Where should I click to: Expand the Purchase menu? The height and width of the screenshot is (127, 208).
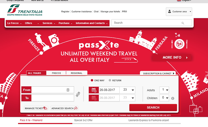click(x=65, y=23)
